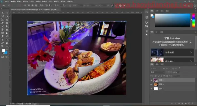The height and width of the screenshot is (106, 197).
Task: Create a new layer from bottom icons
Action: [189, 103]
